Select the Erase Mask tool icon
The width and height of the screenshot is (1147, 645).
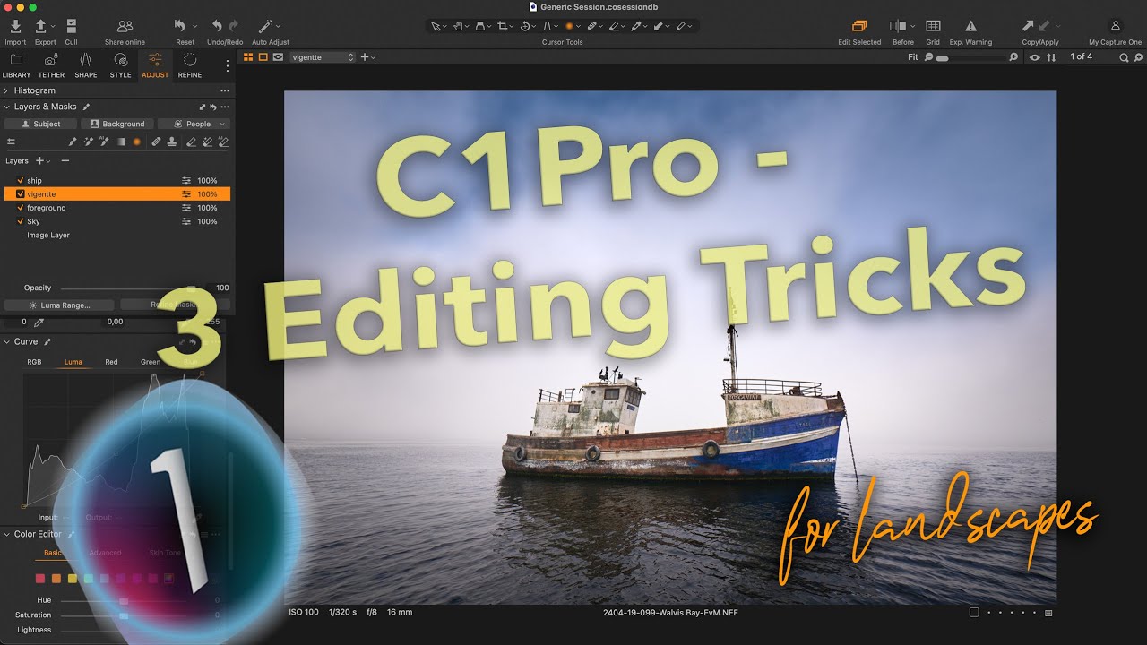click(x=190, y=142)
